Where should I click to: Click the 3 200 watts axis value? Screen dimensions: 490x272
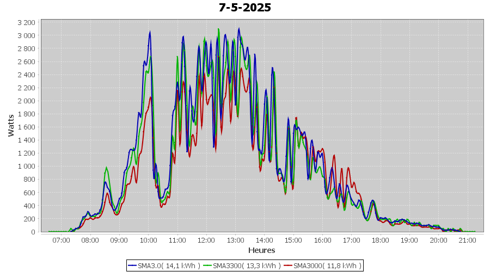[27, 22]
